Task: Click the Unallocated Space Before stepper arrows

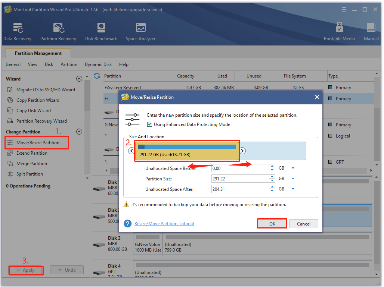Action: (x=272, y=168)
